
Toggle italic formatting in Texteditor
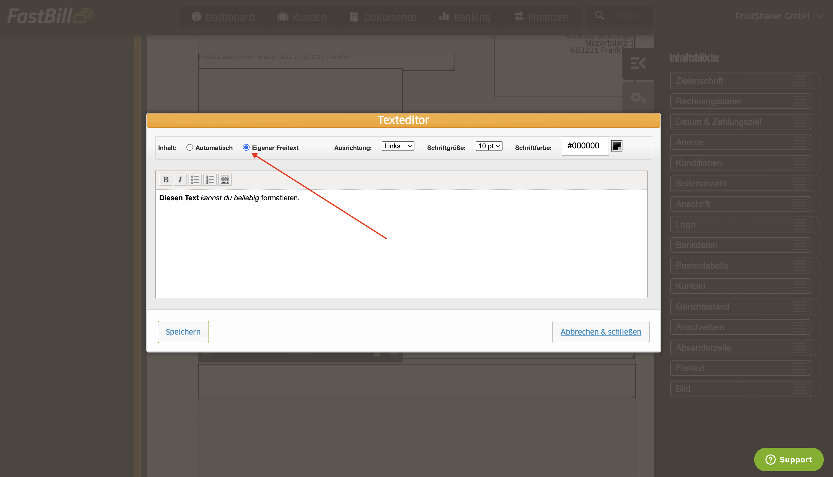click(180, 179)
